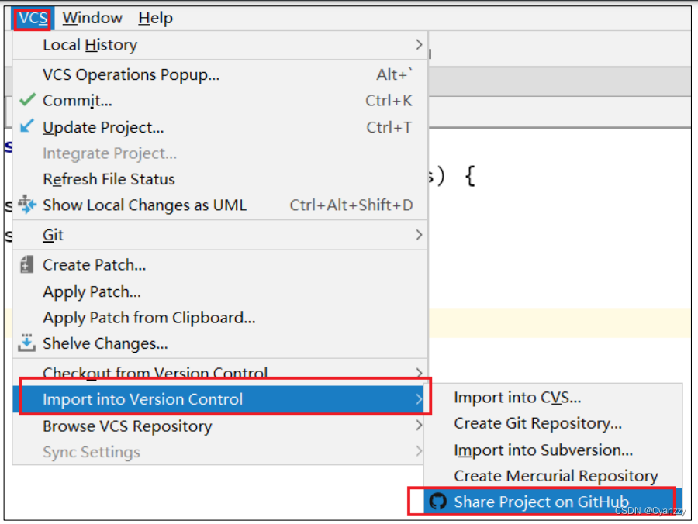Viewport: 698px width, 524px height.
Task: Select Apply Patch... entry
Action: click(x=220, y=291)
